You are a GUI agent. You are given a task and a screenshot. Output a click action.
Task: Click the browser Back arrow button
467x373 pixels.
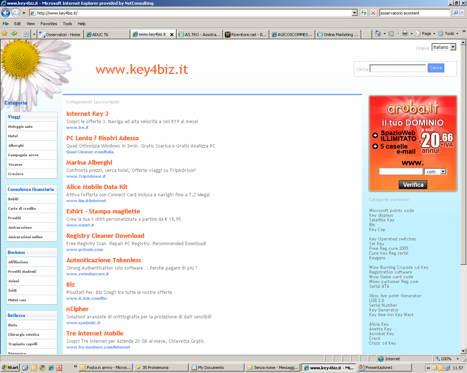pos(5,13)
